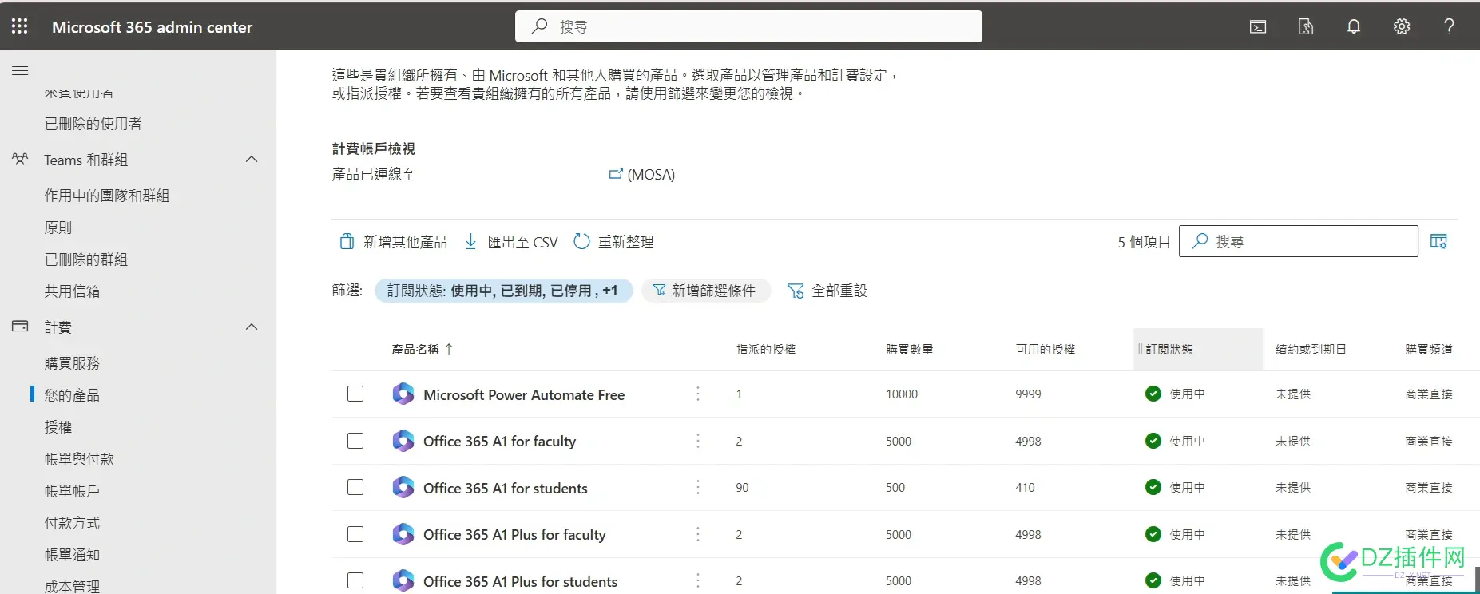Check the Microsoft Power Automate Free row checkbox
This screenshot has width=1480, height=594.
[x=355, y=394]
